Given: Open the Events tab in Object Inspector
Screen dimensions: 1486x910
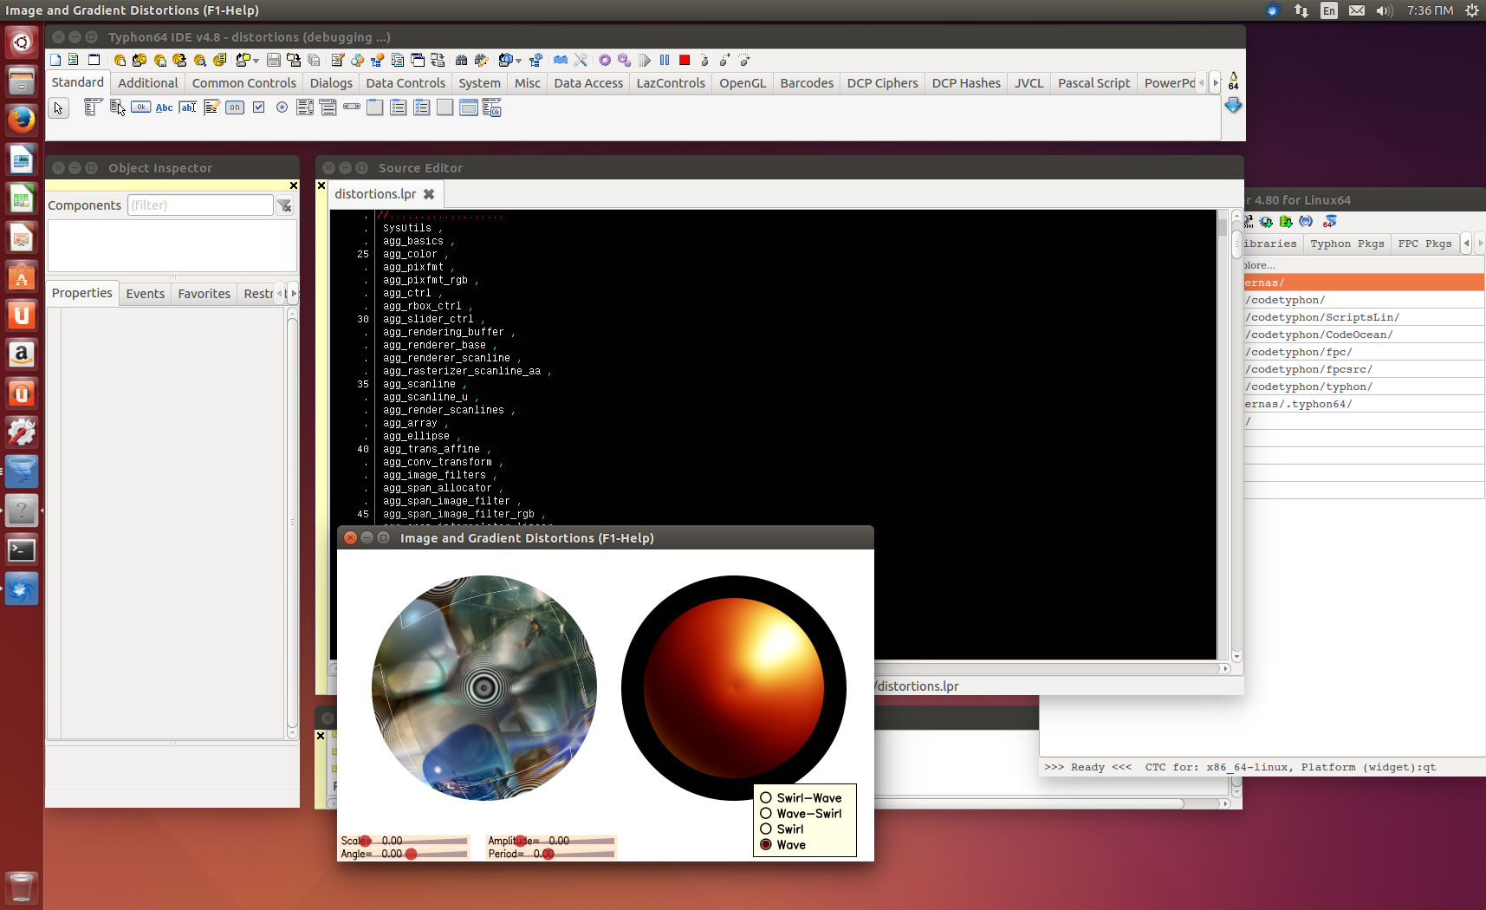Looking at the screenshot, I should [x=145, y=294].
